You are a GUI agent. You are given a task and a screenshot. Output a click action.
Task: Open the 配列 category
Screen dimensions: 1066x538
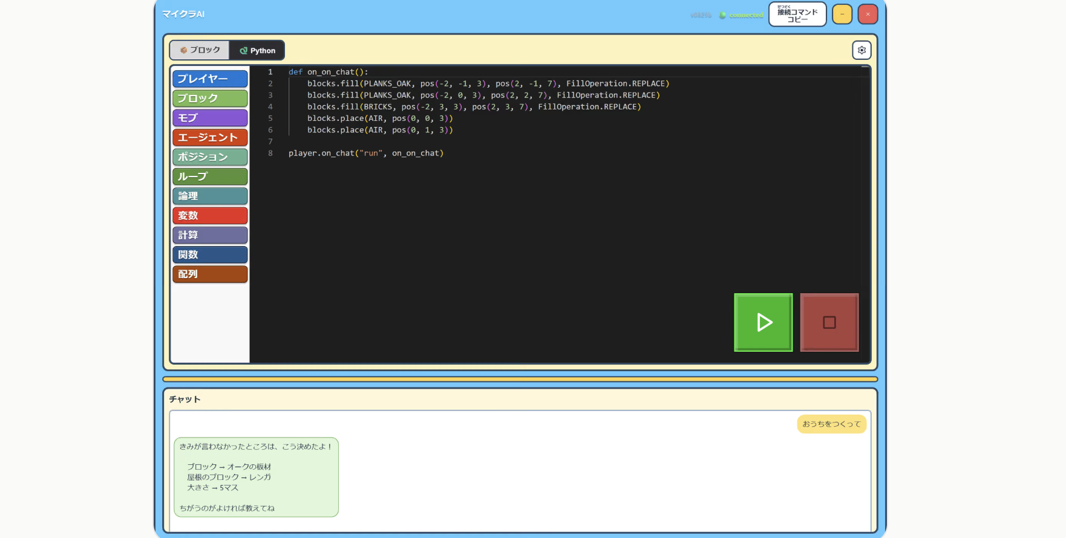[210, 274]
